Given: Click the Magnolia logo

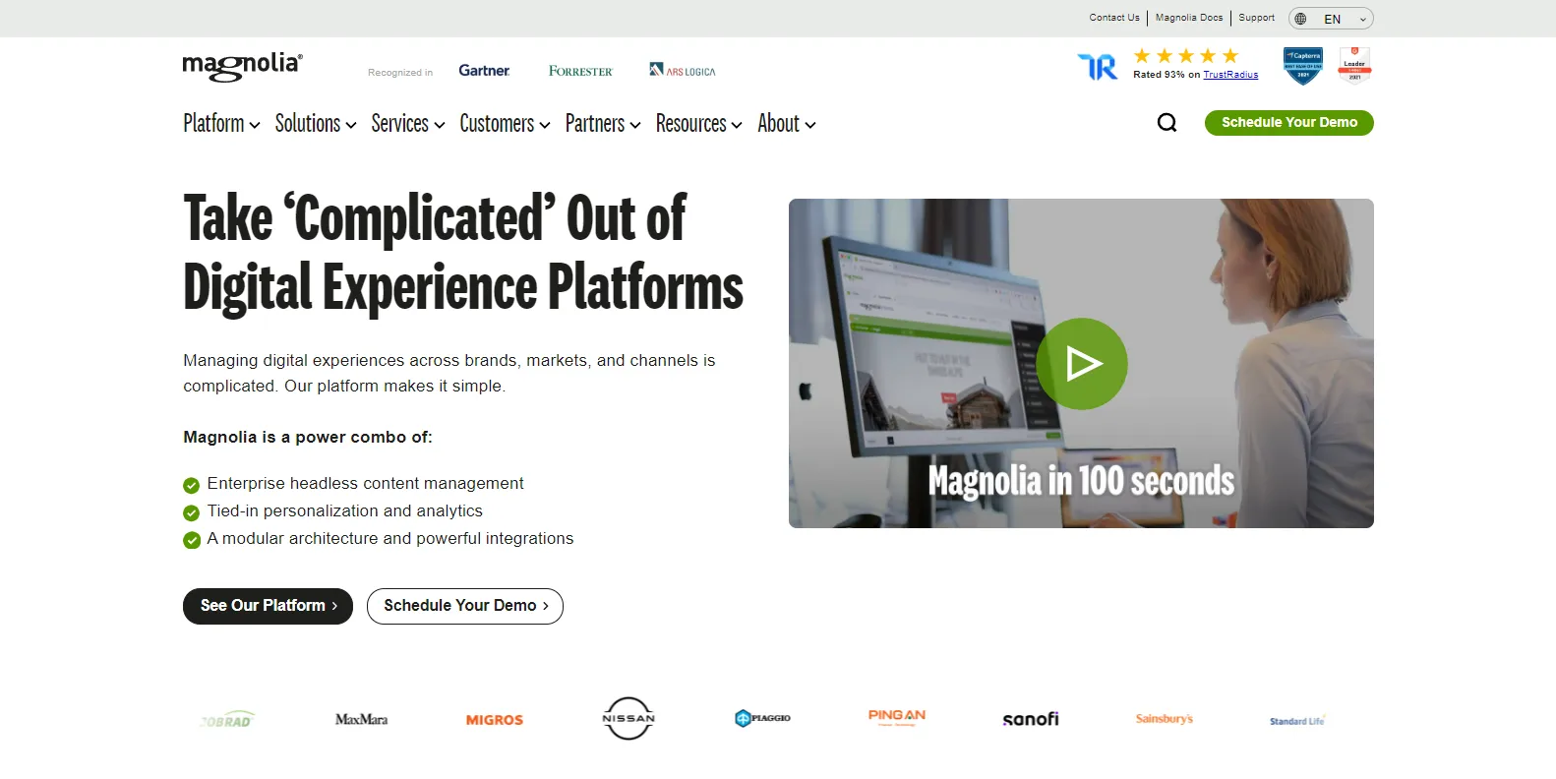Looking at the screenshot, I should tap(243, 67).
